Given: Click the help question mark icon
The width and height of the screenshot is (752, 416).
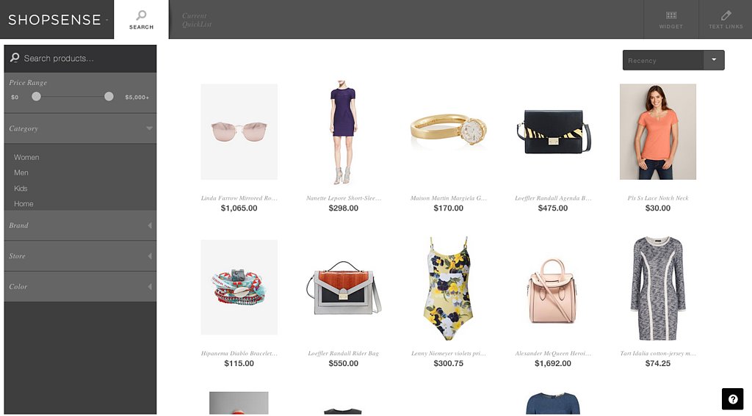Looking at the screenshot, I should click(x=732, y=399).
